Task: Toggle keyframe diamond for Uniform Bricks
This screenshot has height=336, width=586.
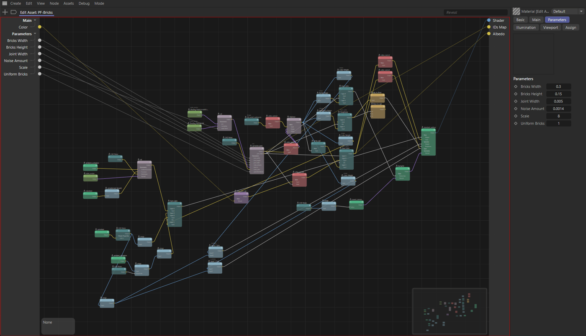Action: (516, 124)
